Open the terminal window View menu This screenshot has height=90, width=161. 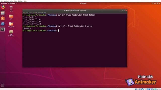tap(31, 13)
